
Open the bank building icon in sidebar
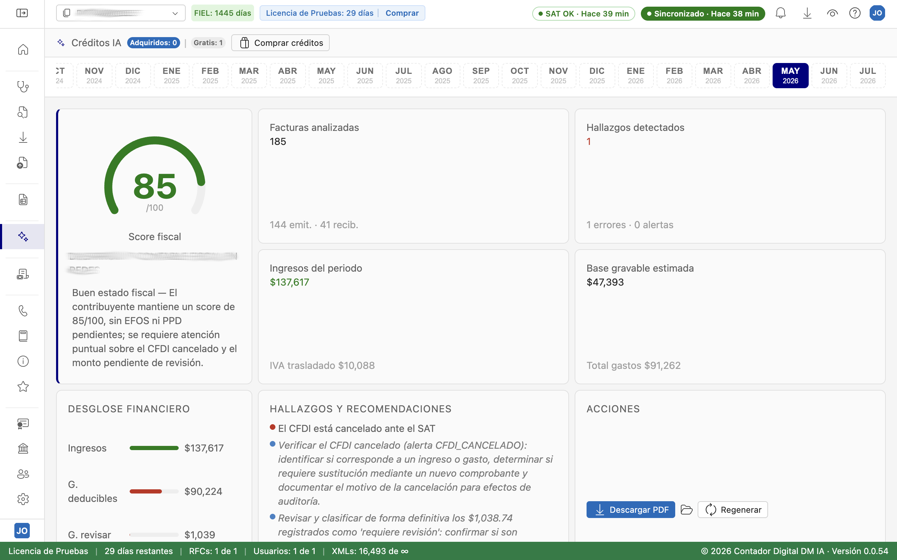click(23, 448)
